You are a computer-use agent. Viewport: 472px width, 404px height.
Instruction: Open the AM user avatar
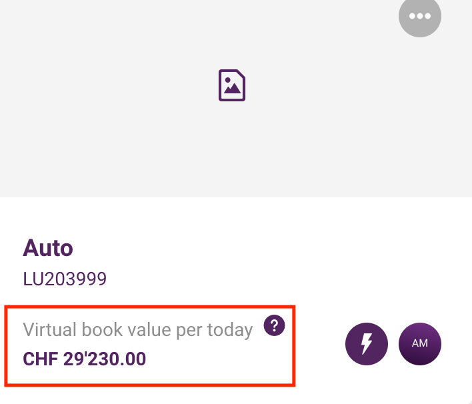[x=419, y=344]
